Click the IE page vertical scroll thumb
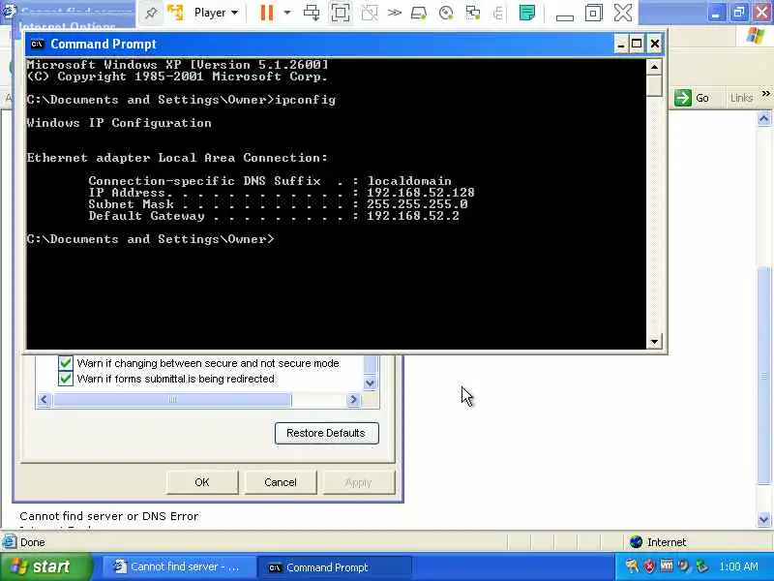The image size is (774, 581). 763,376
